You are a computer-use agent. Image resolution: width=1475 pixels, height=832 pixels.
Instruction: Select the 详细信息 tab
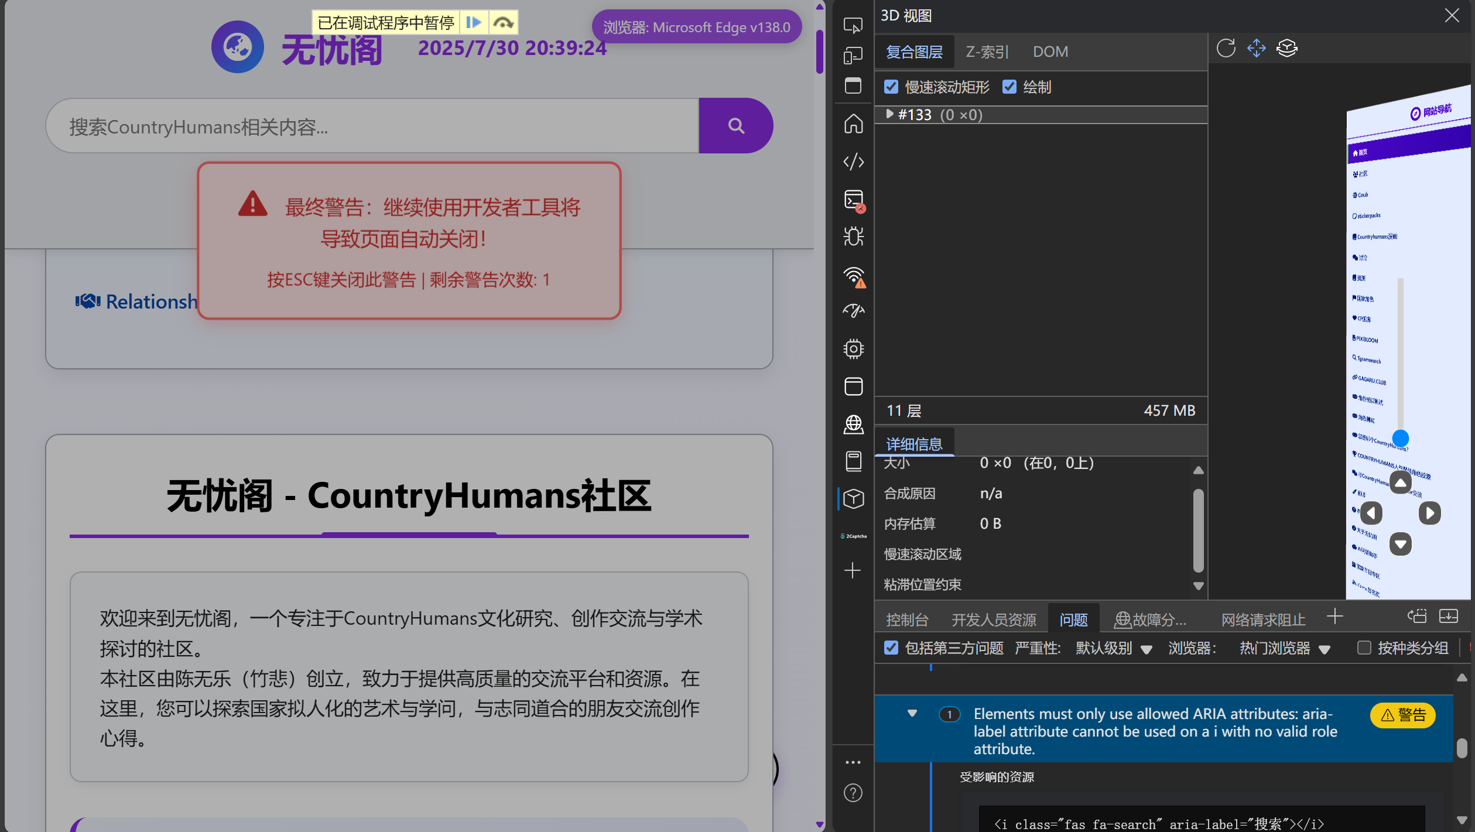(x=914, y=444)
